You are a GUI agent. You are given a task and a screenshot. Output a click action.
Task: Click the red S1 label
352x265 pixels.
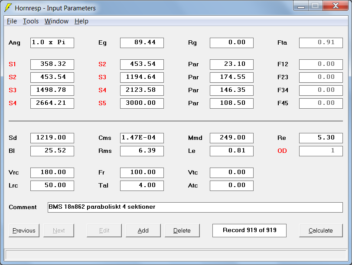point(12,65)
